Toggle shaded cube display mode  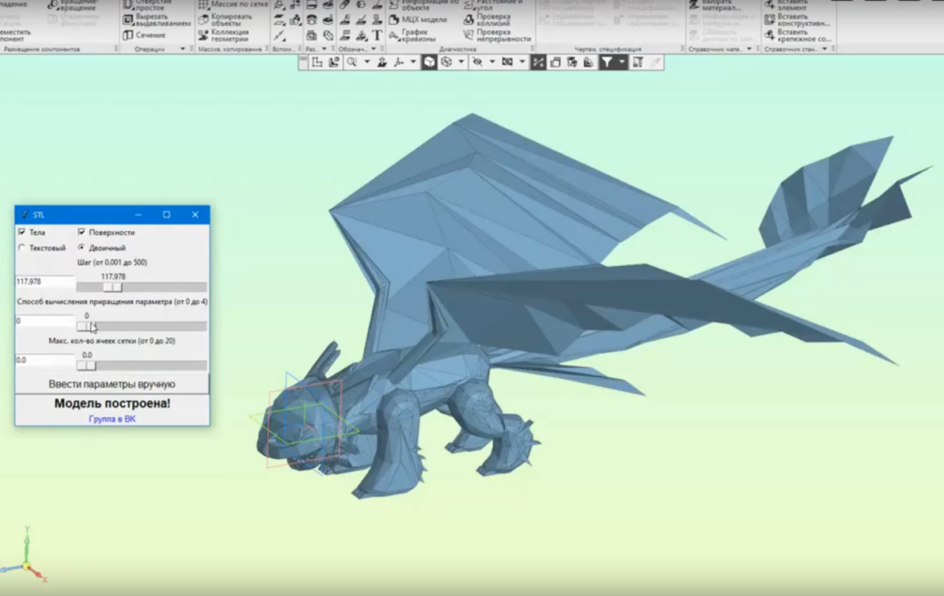(x=429, y=63)
